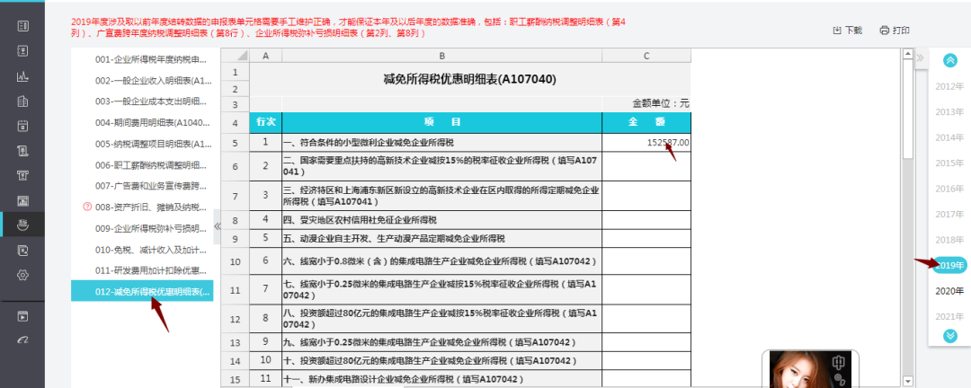Viewport: 971px width, 388px height.
Task: Open 008-资产折旧、摊销及纳税 form
Action: click(x=151, y=207)
